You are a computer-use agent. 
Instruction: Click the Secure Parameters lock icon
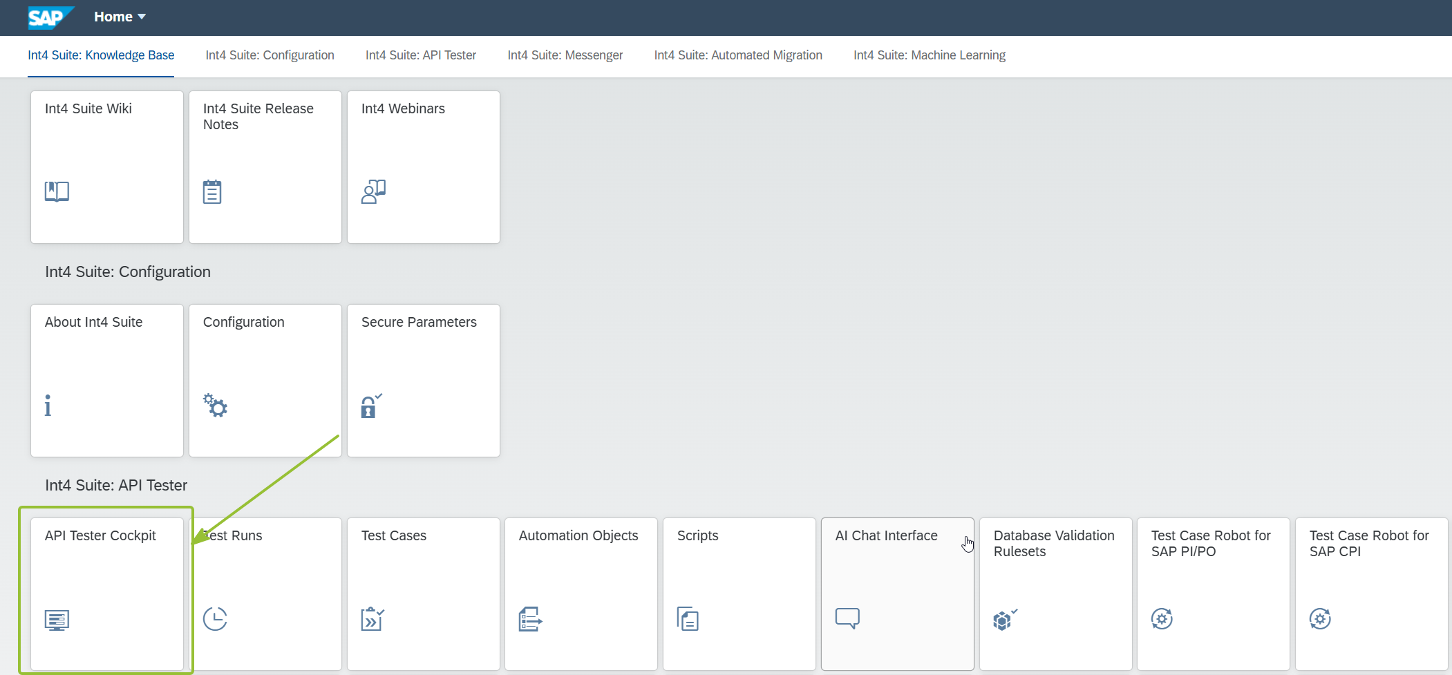(x=372, y=406)
